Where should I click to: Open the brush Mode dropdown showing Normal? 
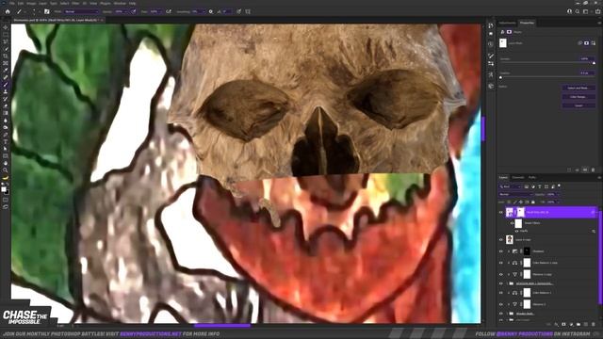(82, 11)
